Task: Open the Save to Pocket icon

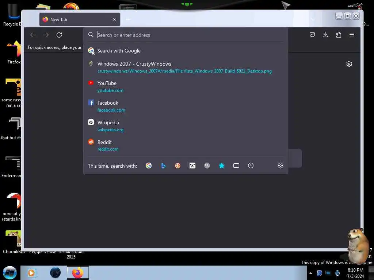Action: point(312,35)
